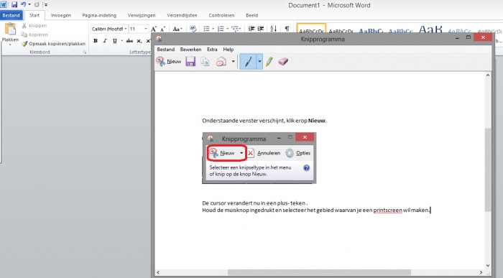Click the scroll-down arrow in Knipprogramma
Image resolution: width=503 pixels, height=278 pixels.
[488, 266]
